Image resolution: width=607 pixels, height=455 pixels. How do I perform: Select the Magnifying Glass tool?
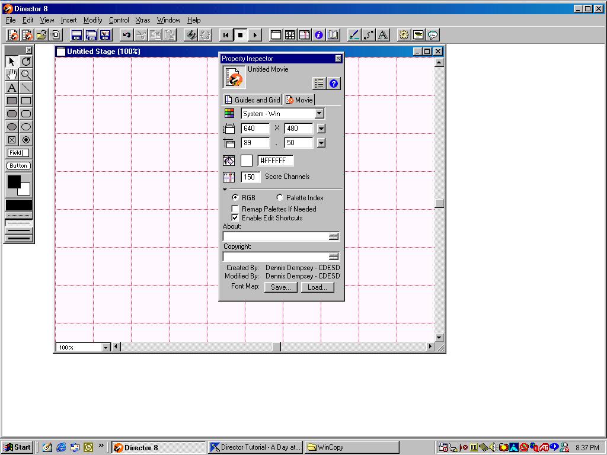point(26,74)
